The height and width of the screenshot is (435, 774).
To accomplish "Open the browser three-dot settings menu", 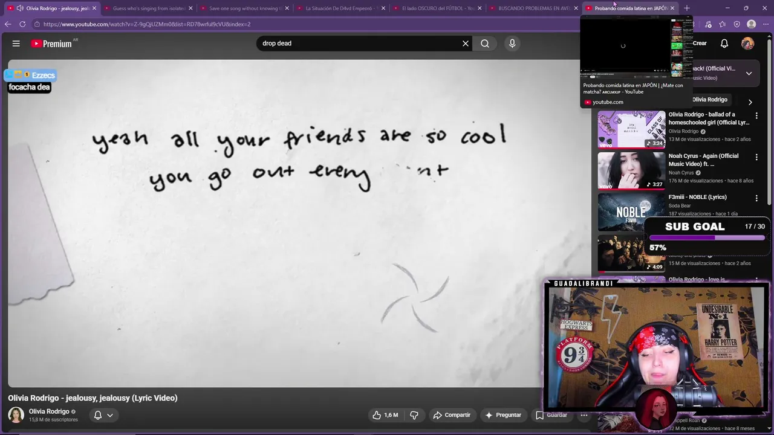I will (766, 24).
